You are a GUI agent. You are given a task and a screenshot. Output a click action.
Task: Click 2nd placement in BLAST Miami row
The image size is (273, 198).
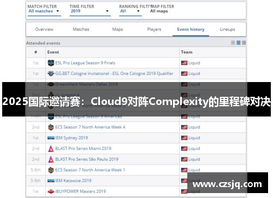35,148
